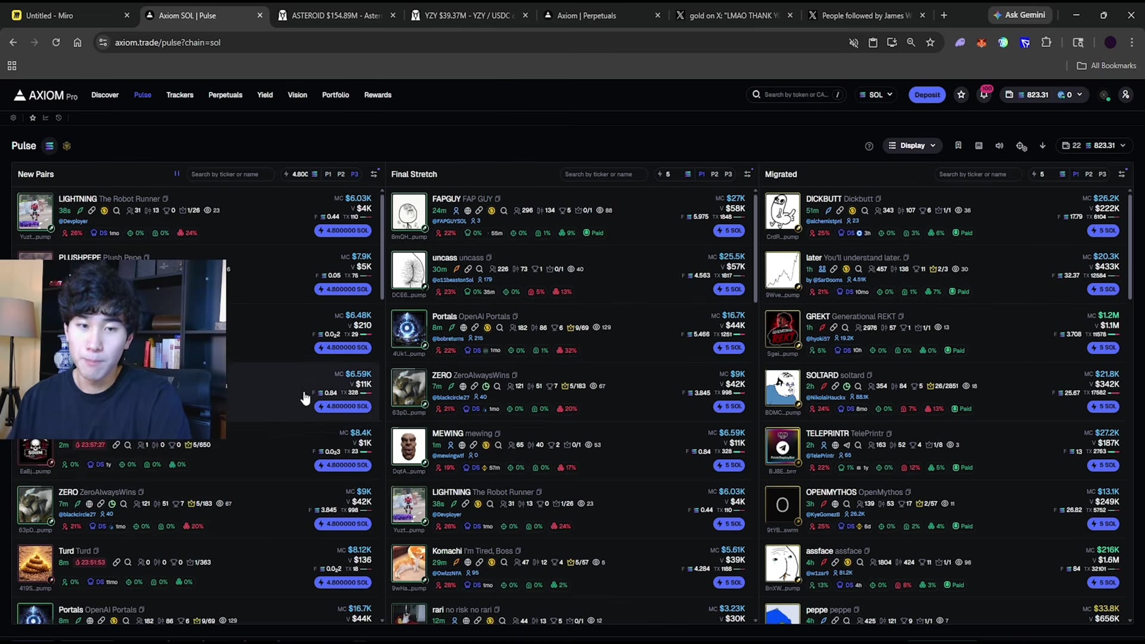Open settings gear in the secondary toolbar
The width and height of the screenshot is (1145, 644).
click(13, 118)
